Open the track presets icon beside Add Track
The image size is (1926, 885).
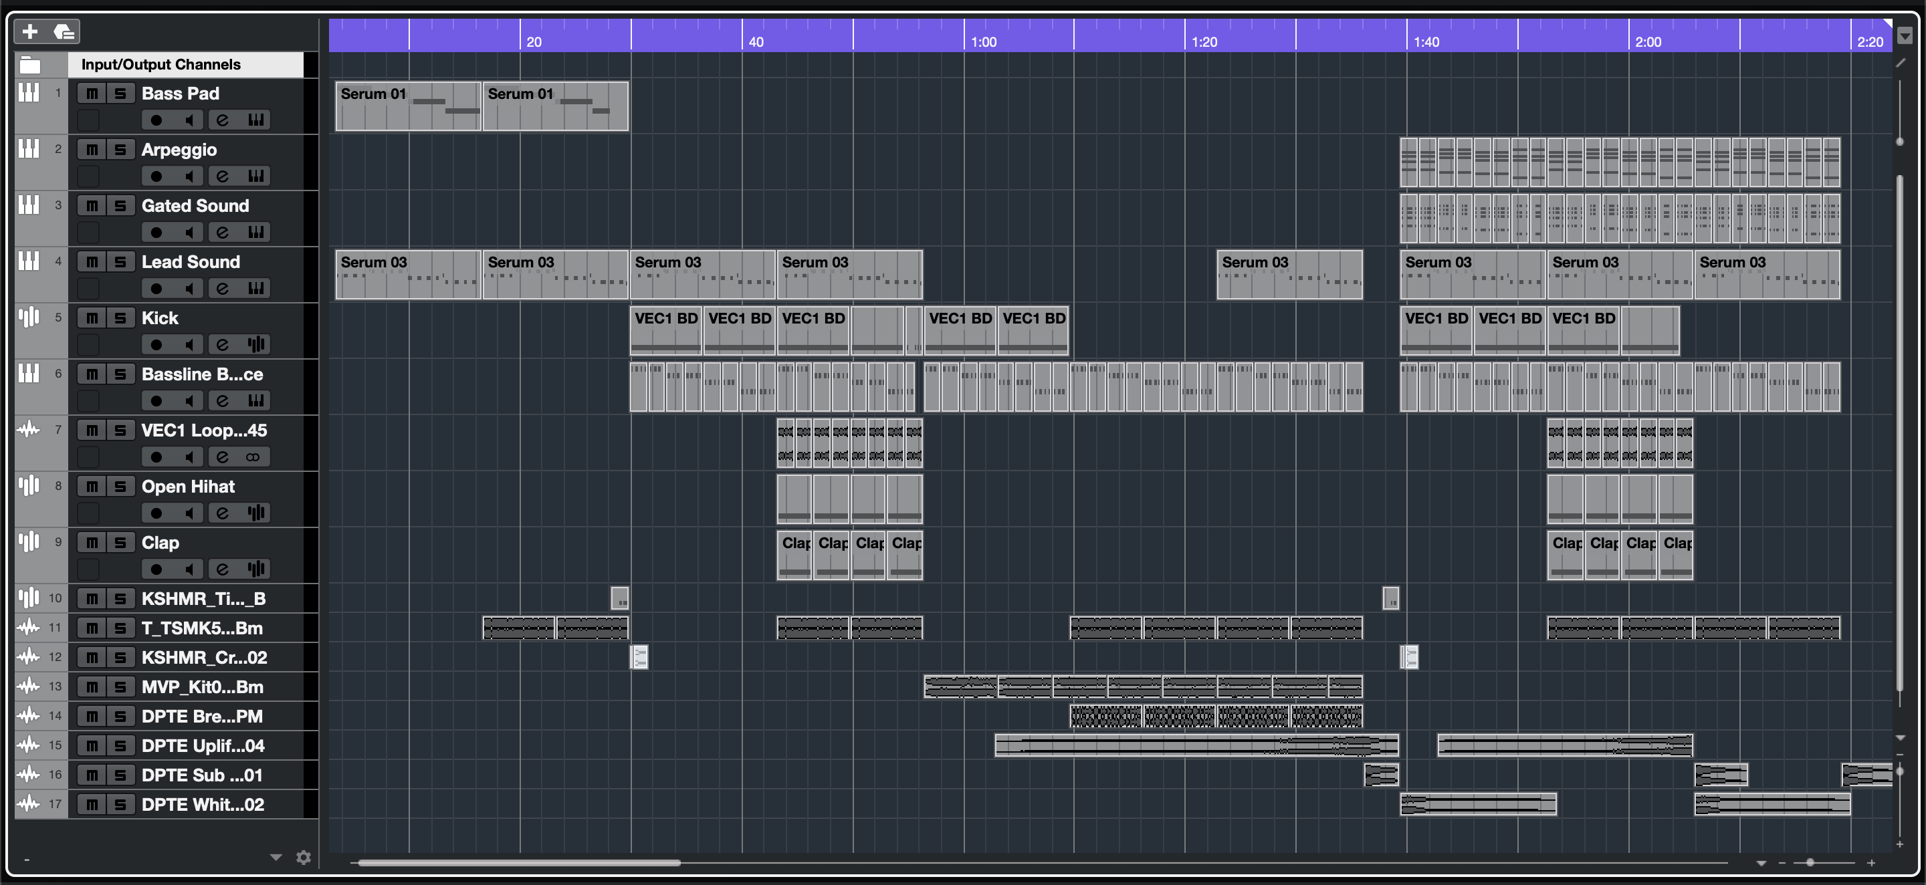[x=64, y=31]
